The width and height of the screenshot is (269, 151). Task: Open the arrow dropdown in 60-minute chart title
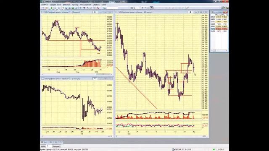pos(190,12)
